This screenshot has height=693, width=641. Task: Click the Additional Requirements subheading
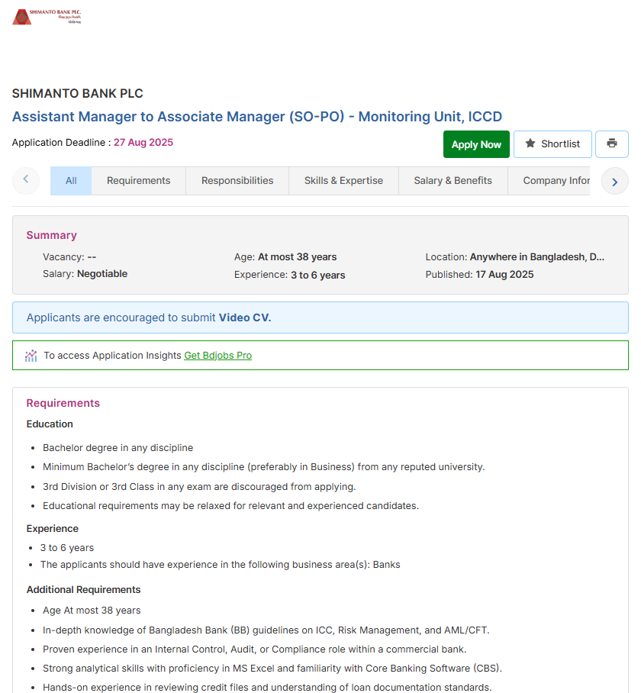pos(83,590)
